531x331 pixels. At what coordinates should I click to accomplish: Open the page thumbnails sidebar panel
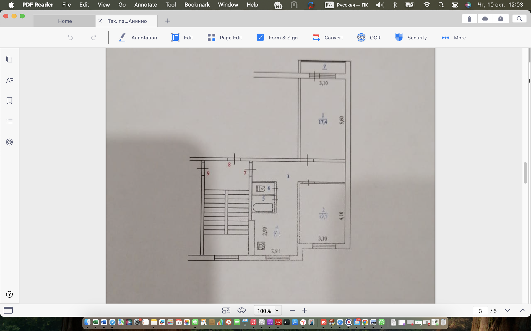[9, 59]
